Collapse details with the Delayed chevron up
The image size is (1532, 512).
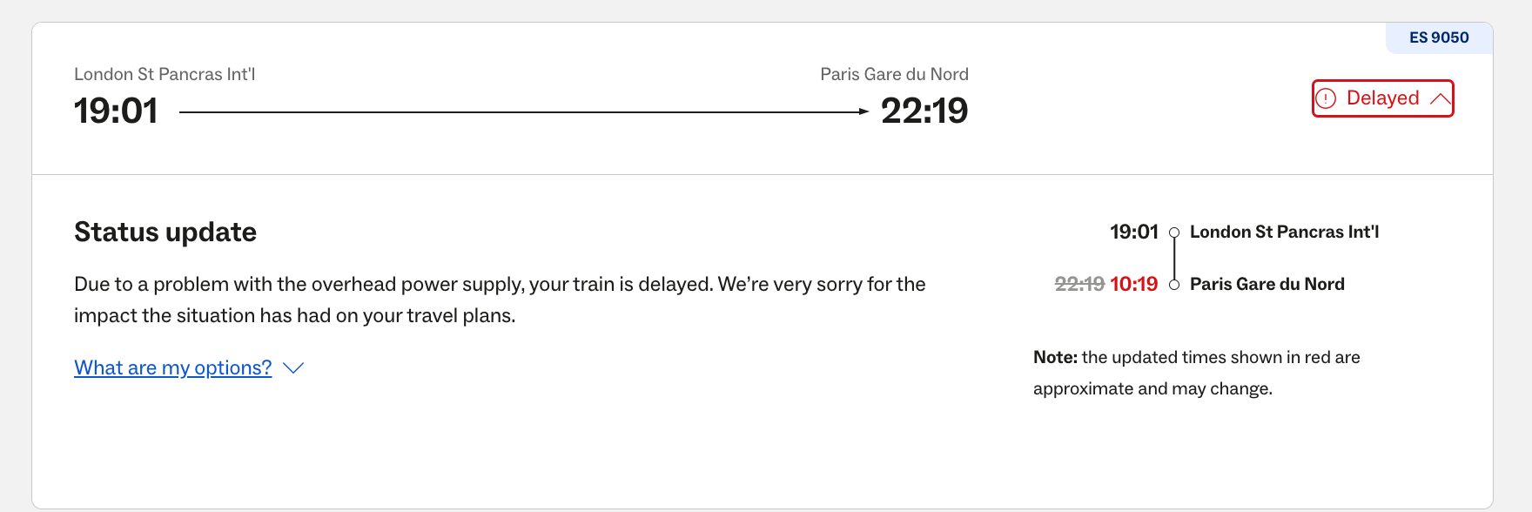[x=1441, y=98]
